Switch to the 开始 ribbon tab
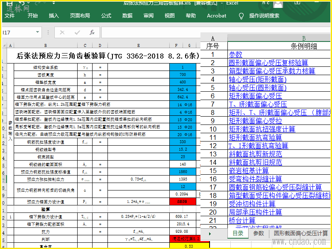This screenshot has height=249, width=332. tap(33, 16)
